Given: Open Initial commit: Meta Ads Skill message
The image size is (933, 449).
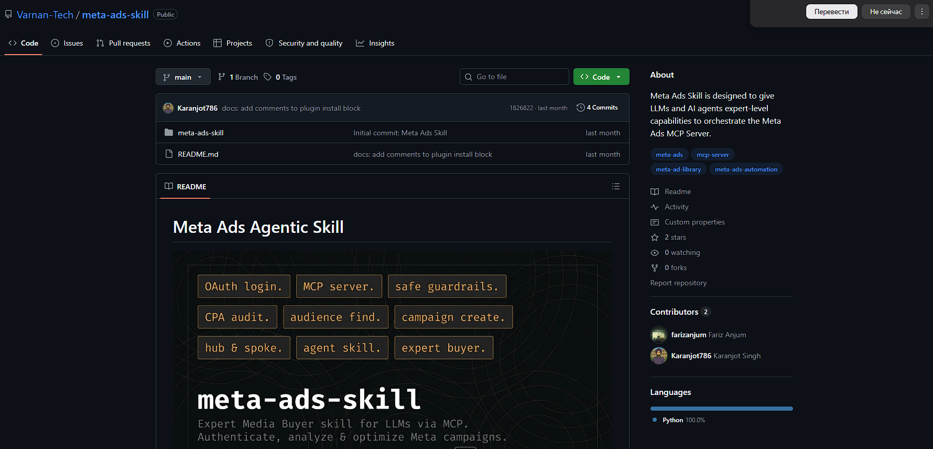Looking at the screenshot, I should pos(400,133).
